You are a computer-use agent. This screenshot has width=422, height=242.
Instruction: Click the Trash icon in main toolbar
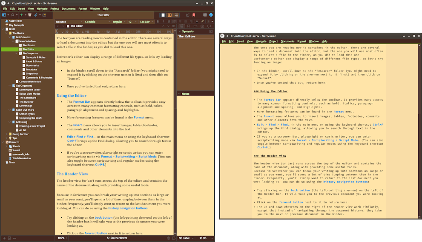pyautogui.click(x=30, y=15)
